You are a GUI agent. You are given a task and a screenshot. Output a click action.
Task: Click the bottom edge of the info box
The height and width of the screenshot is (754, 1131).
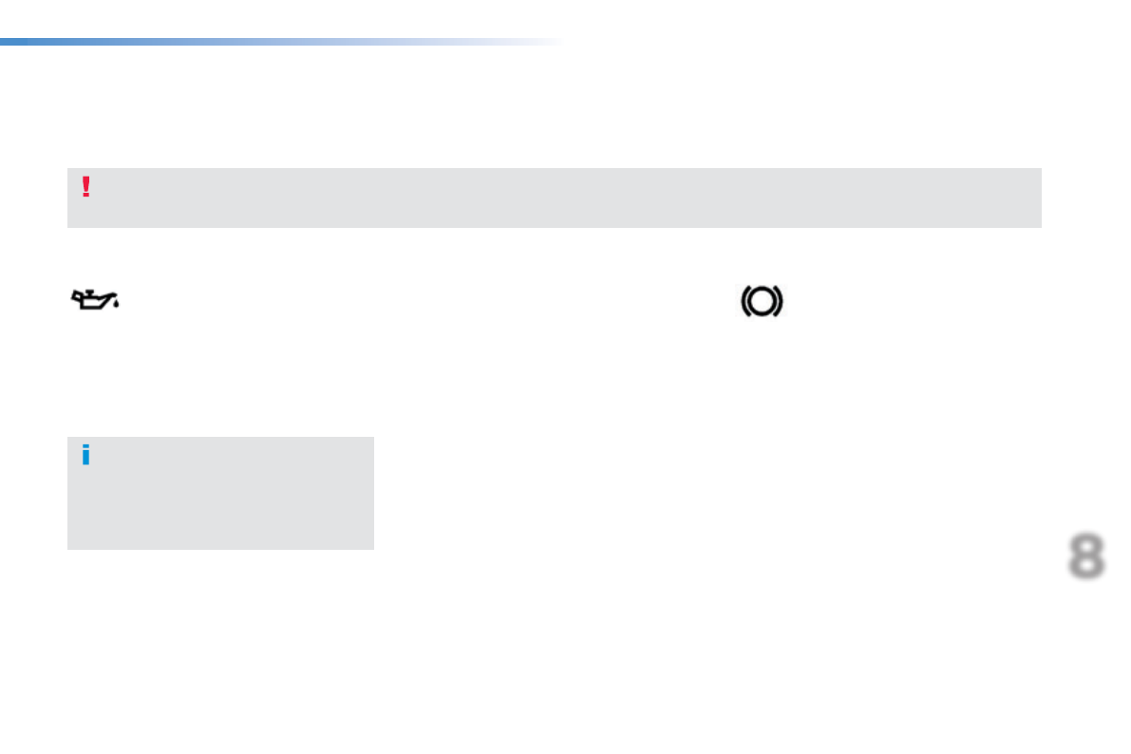(x=220, y=548)
